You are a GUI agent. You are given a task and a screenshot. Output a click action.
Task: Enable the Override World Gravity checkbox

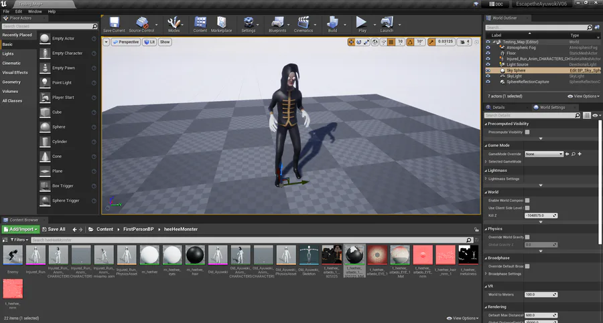527,237
